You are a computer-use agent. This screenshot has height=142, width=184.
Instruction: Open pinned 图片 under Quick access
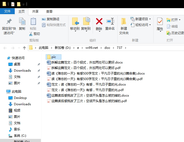[14, 83]
